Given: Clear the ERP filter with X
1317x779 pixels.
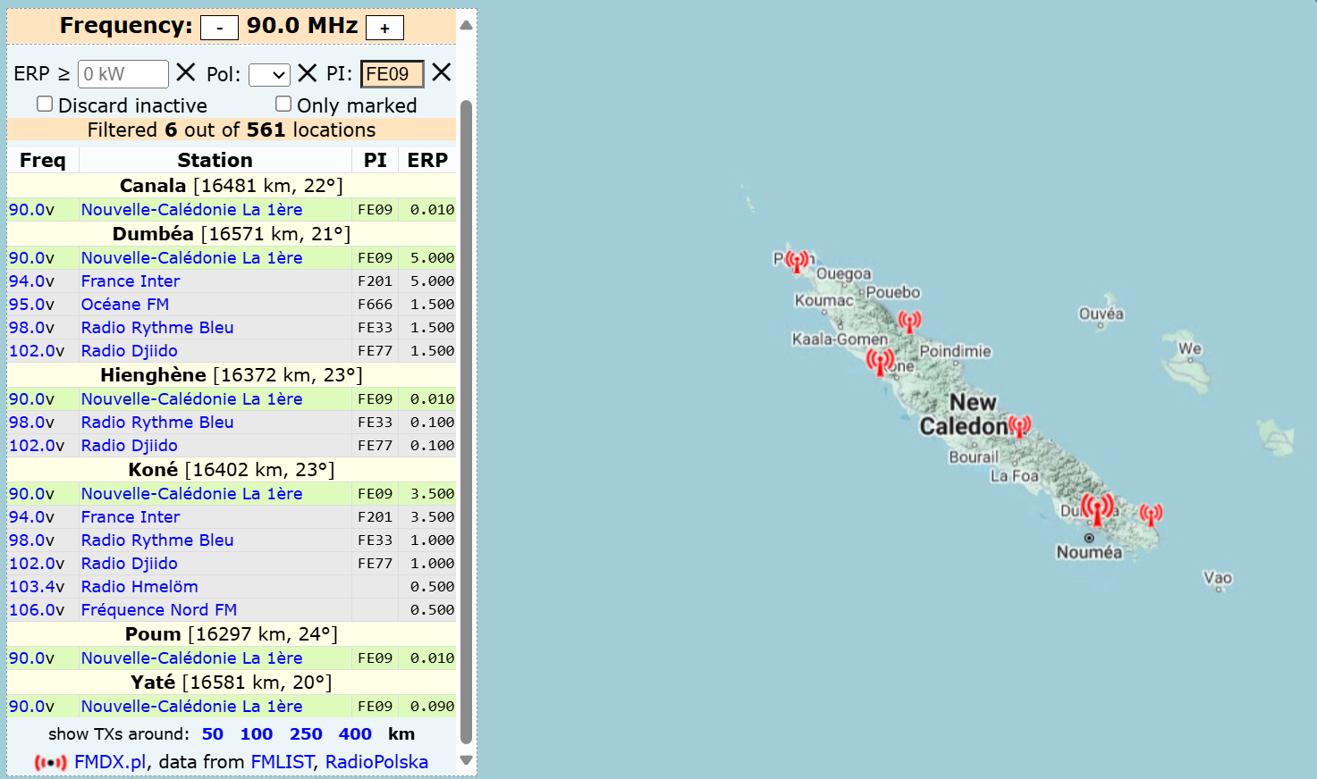Looking at the screenshot, I should pos(186,73).
